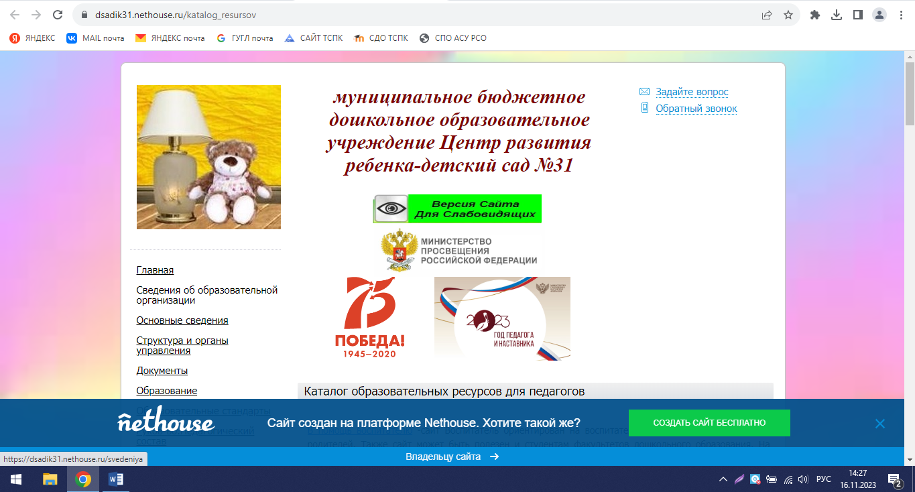The height and width of the screenshot is (492, 915).
Task: Click the 75 Победа banner
Action: coord(370,317)
